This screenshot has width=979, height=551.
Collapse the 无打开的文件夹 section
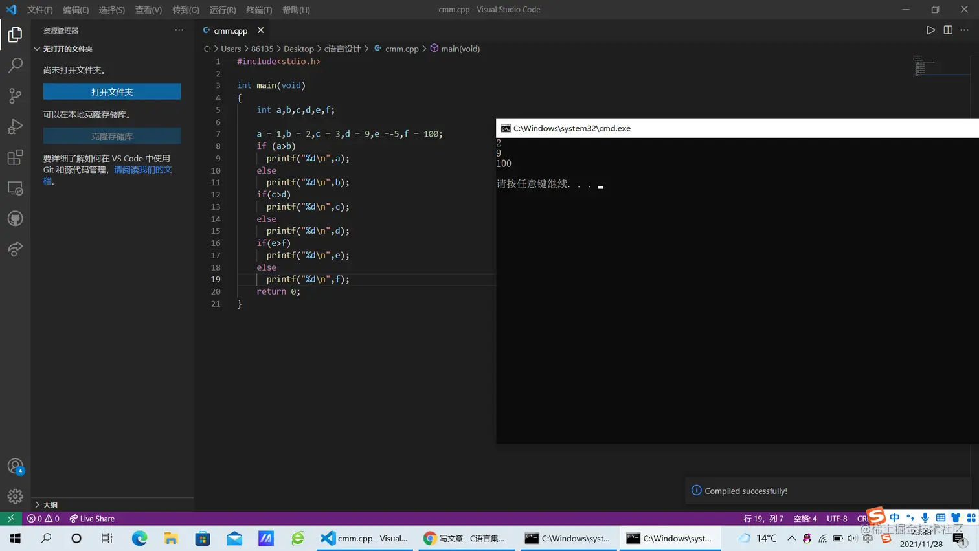[112, 49]
